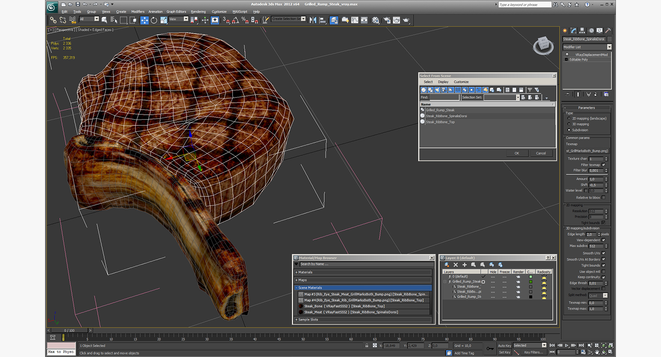Click color swatch of Grilled_Rump_Steak layer
Viewport: 661px width, 357px height.
click(x=531, y=282)
